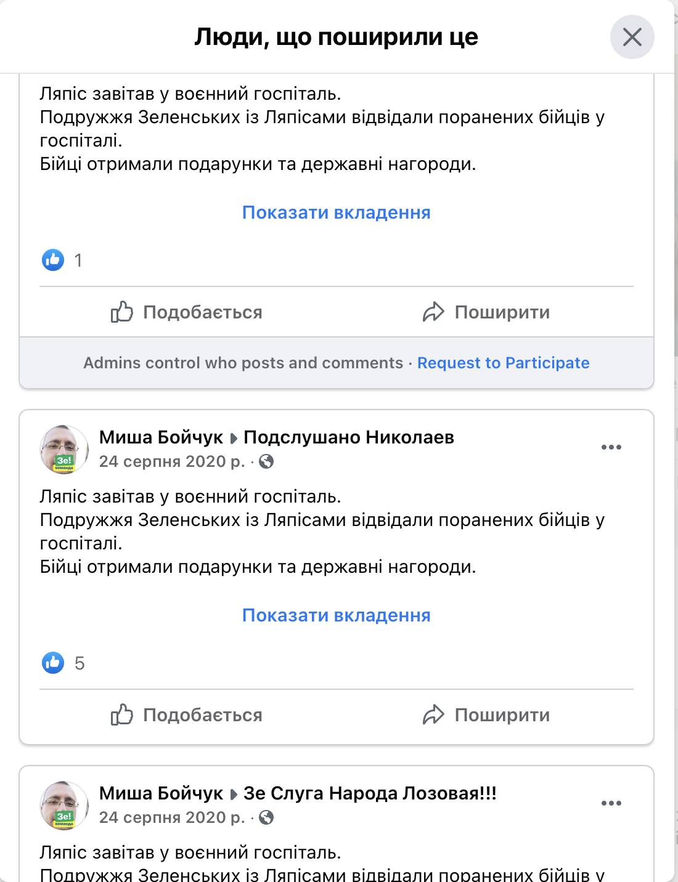Open the 24 серпня 2020 timestamp on Подслушано post
The width and height of the screenshot is (678, 882).
point(172,461)
